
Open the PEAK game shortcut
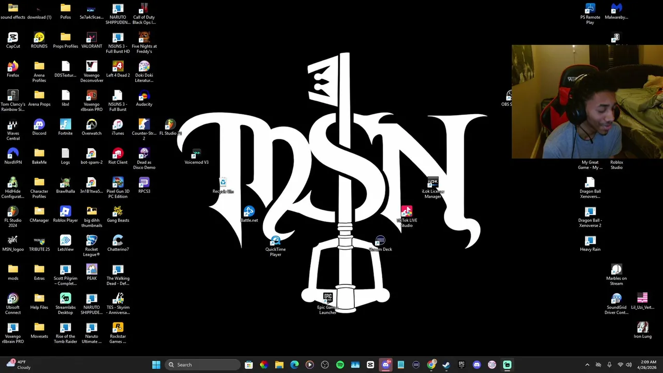pyautogui.click(x=92, y=272)
